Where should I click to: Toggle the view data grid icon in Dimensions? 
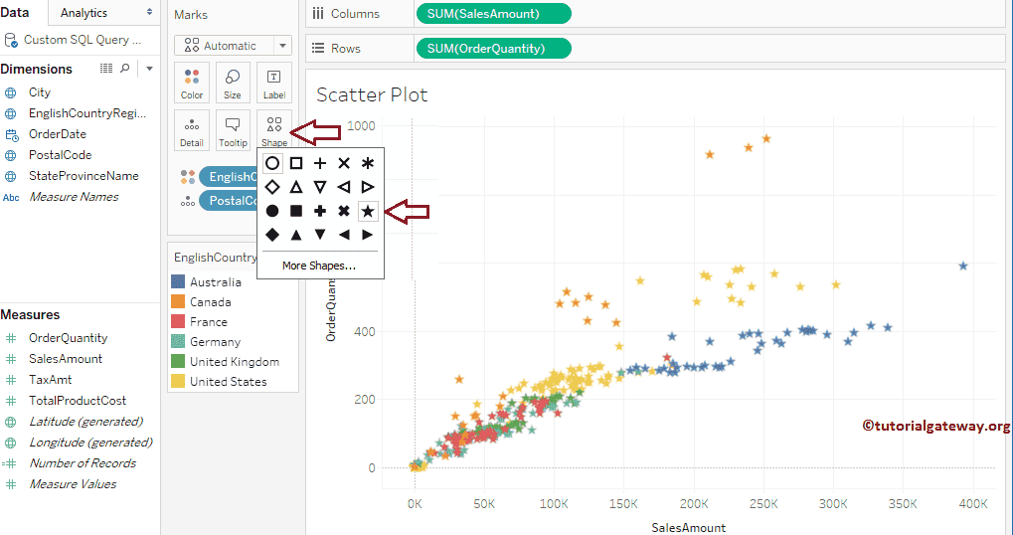pos(106,69)
